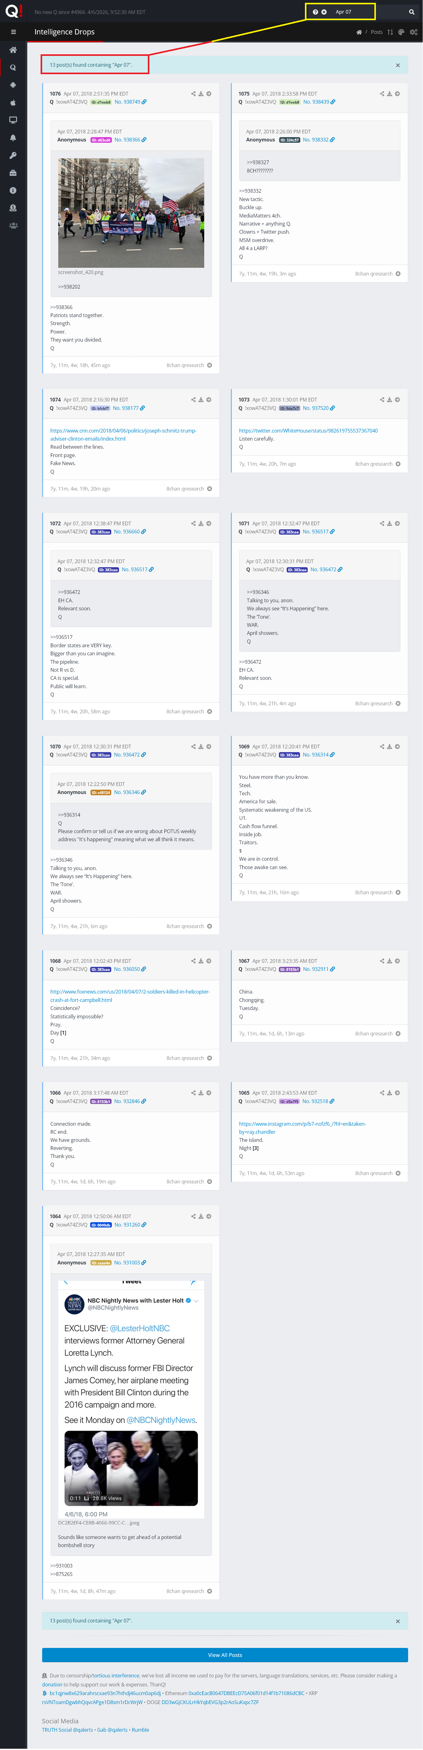Open the theme color palette icon

pos(401,32)
